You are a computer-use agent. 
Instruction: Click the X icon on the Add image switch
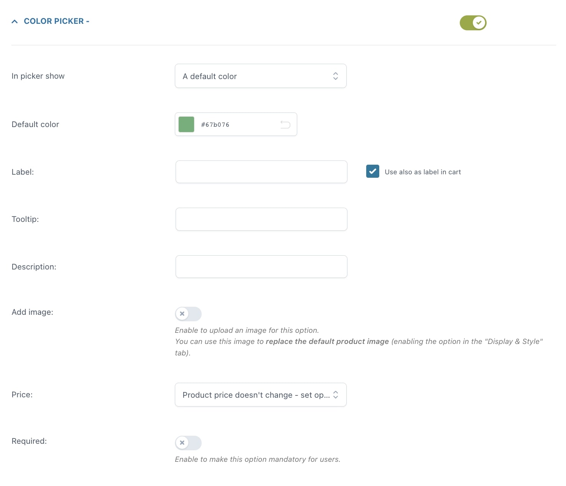[x=182, y=314]
